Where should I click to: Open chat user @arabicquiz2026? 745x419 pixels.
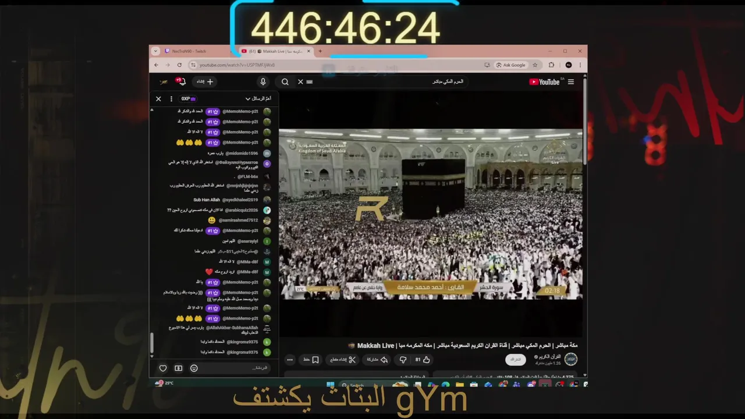click(x=241, y=210)
